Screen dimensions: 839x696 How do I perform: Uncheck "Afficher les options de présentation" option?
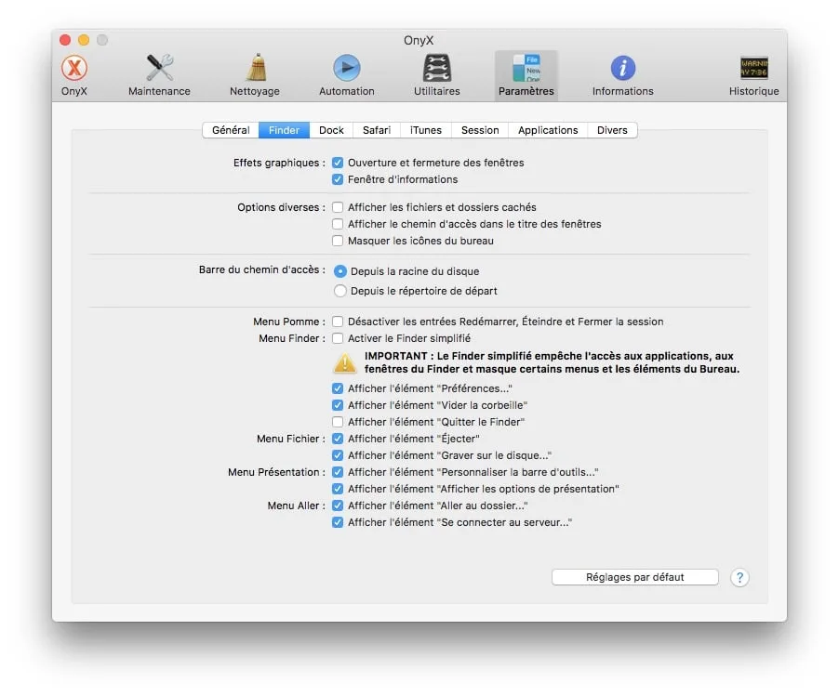point(338,489)
